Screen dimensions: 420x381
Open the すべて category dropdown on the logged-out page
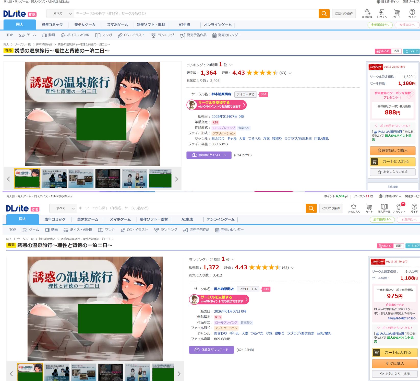pos(60,14)
